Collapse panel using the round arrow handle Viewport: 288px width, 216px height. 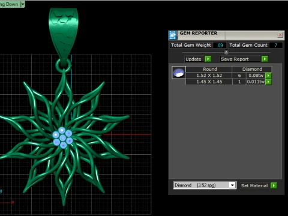click(x=226, y=52)
